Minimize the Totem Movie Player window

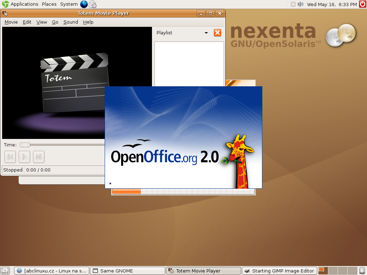pyautogui.click(x=201, y=13)
